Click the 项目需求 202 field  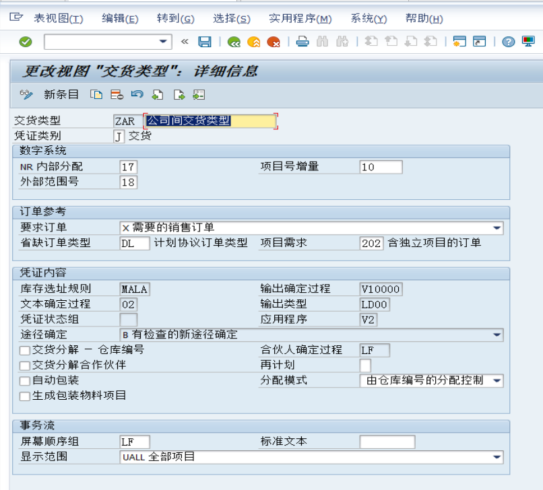[x=372, y=243]
